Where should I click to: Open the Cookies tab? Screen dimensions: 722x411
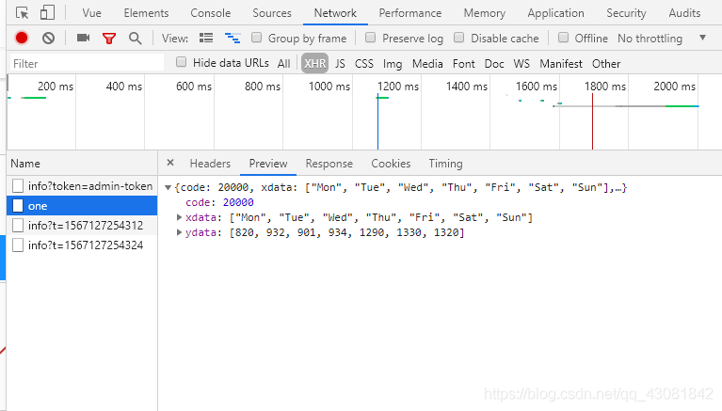[391, 164]
